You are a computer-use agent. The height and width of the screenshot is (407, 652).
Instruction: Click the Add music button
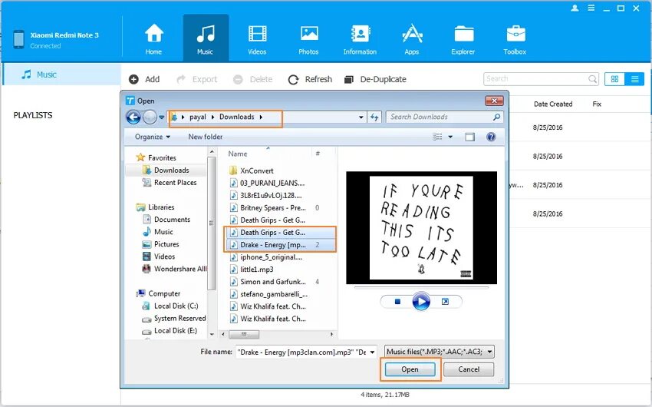(144, 79)
